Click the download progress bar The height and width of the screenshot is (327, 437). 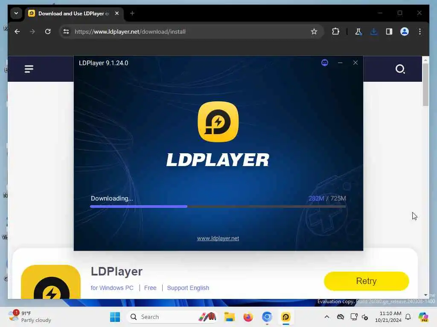218,207
